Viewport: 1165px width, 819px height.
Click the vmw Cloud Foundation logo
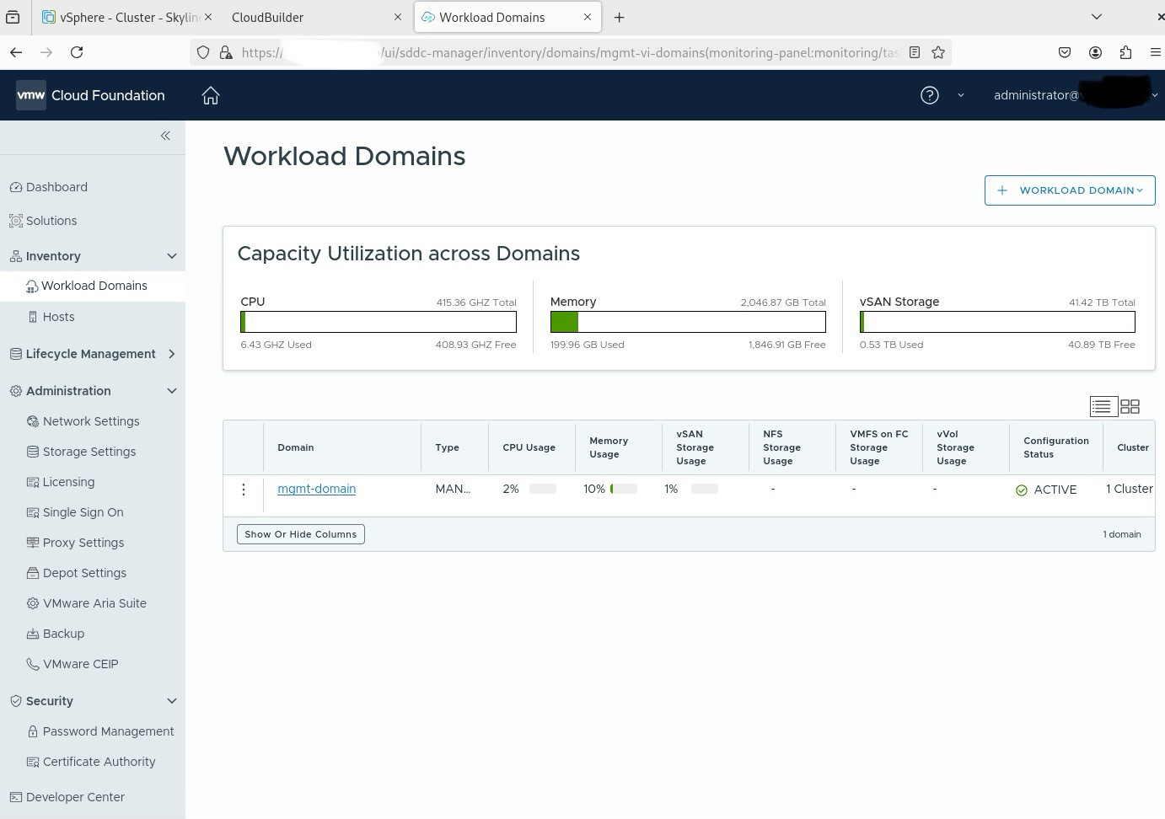(x=91, y=95)
